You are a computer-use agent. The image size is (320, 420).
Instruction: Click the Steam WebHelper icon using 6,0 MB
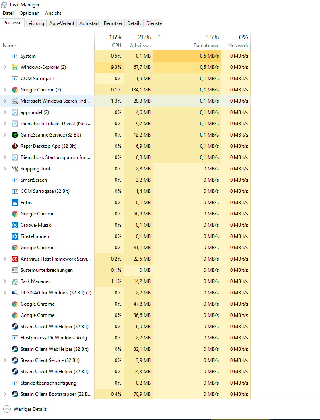pos(15,327)
